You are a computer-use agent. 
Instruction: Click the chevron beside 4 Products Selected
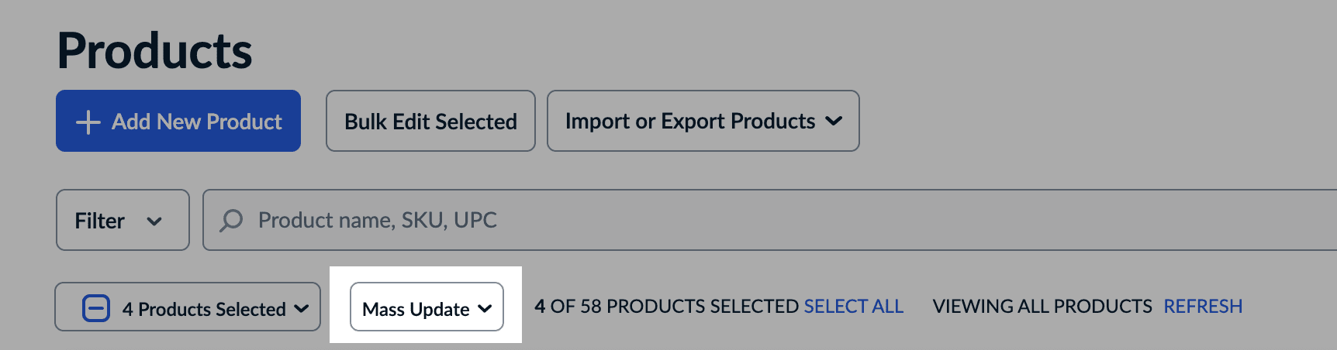pyautogui.click(x=302, y=308)
